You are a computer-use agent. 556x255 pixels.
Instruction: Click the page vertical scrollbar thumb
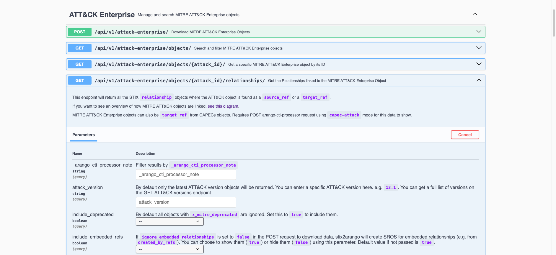tap(554, 23)
